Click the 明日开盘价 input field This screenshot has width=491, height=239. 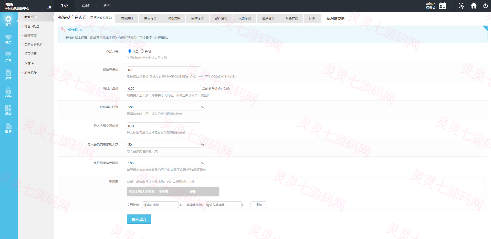coord(164,88)
